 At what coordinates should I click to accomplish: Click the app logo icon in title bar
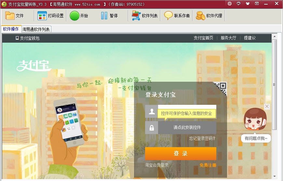click(x=4, y=4)
